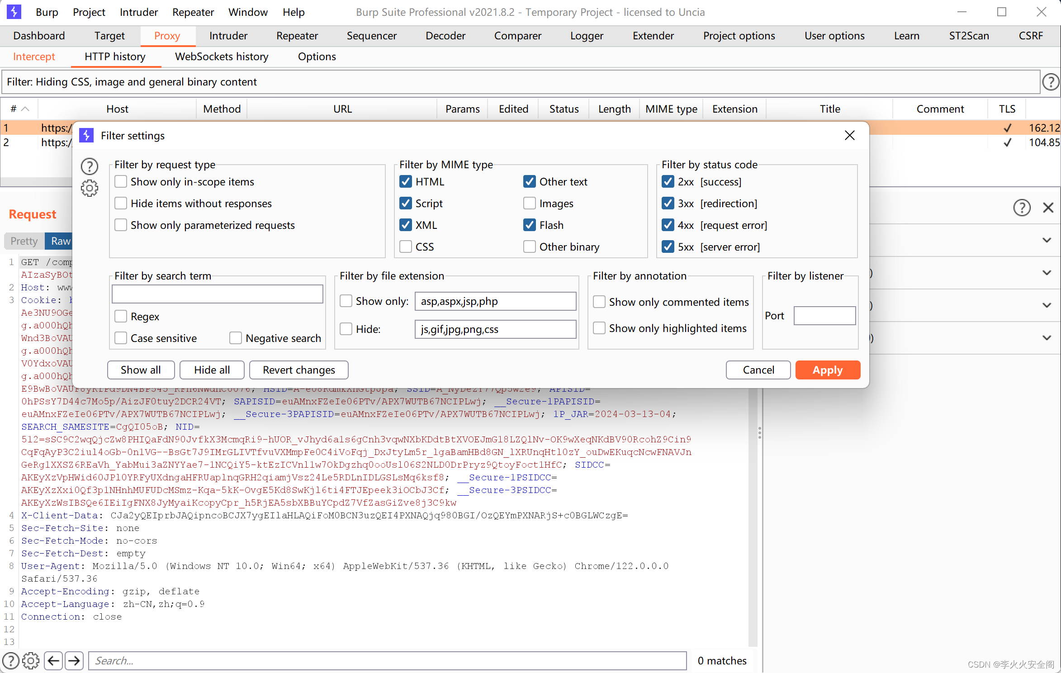The width and height of the screenshot is (1061, 673).
Task: Sort by the Status column header
Action: pyautogui.click(x=564, y=109)
